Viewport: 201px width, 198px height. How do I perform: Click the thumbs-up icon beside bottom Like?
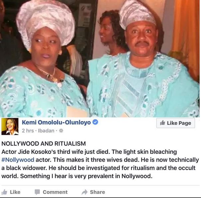click(x=4, y=192)
